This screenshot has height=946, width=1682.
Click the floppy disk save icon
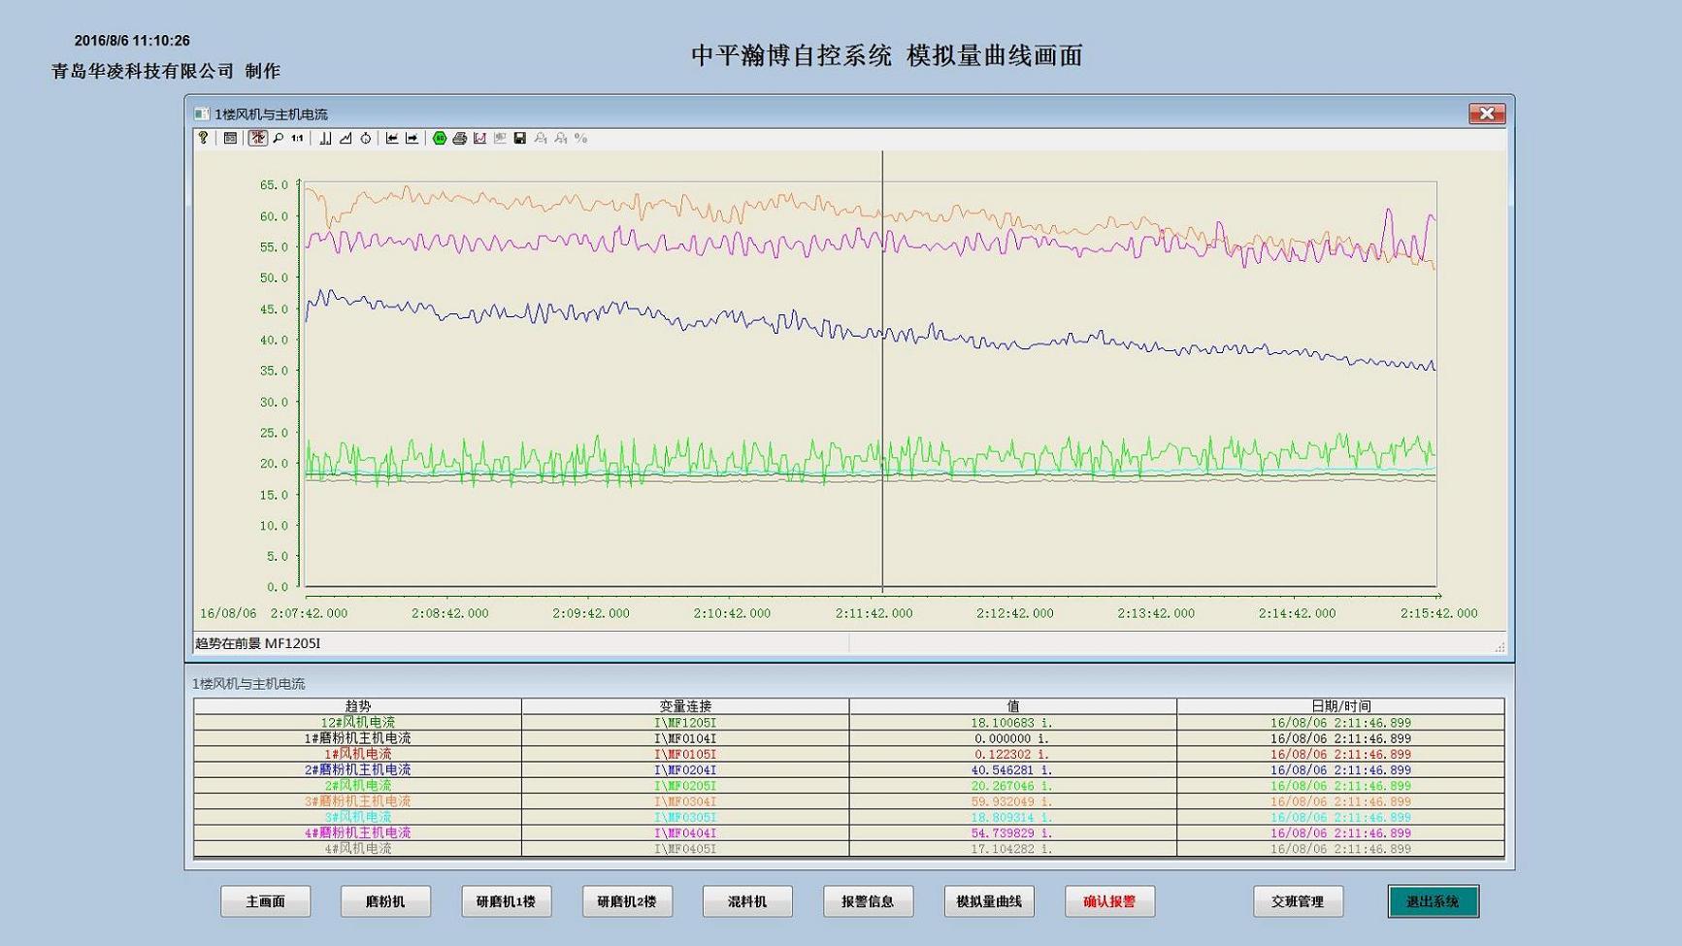coord(520,139)
